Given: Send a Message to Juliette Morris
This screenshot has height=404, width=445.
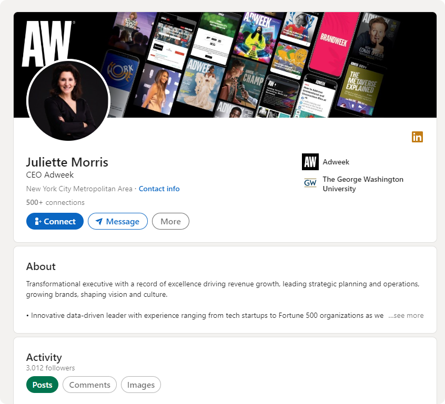Looking at the screenshot, I should [118, 221].
